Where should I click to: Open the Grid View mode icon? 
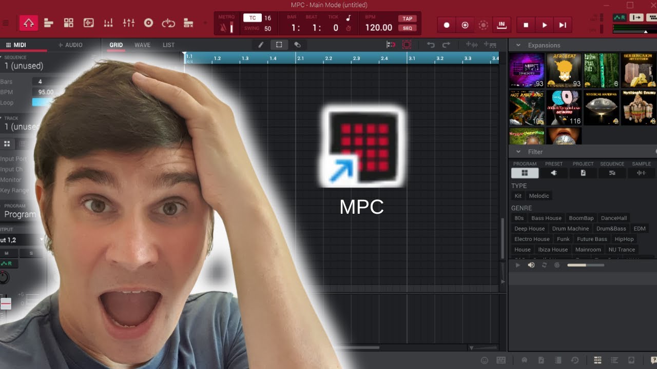tap(68, 23)
